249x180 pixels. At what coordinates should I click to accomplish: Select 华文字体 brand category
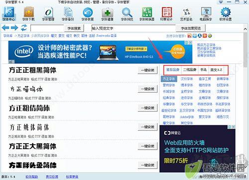coord(187,104)
